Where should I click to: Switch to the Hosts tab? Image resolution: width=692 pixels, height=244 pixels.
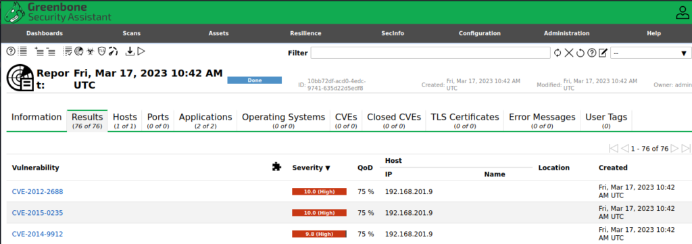[x=125, y=120]
